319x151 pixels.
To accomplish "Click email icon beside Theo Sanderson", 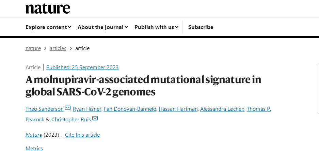I will (x=68, y=108).
